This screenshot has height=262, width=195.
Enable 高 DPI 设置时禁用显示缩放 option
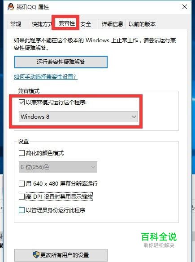[x=22, y=196]
